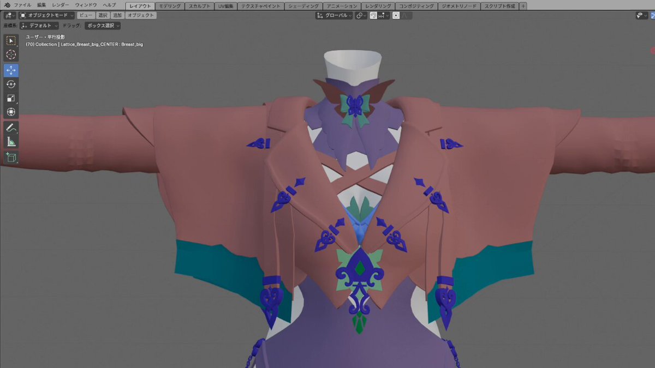Viewport: 655px width, 368px height.
Task: Select the Add Cube tool
Action: click(11, 158)
